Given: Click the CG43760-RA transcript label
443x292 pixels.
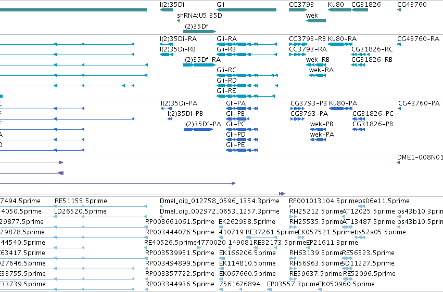Looking at the screenshot, I should click(418, 39).
